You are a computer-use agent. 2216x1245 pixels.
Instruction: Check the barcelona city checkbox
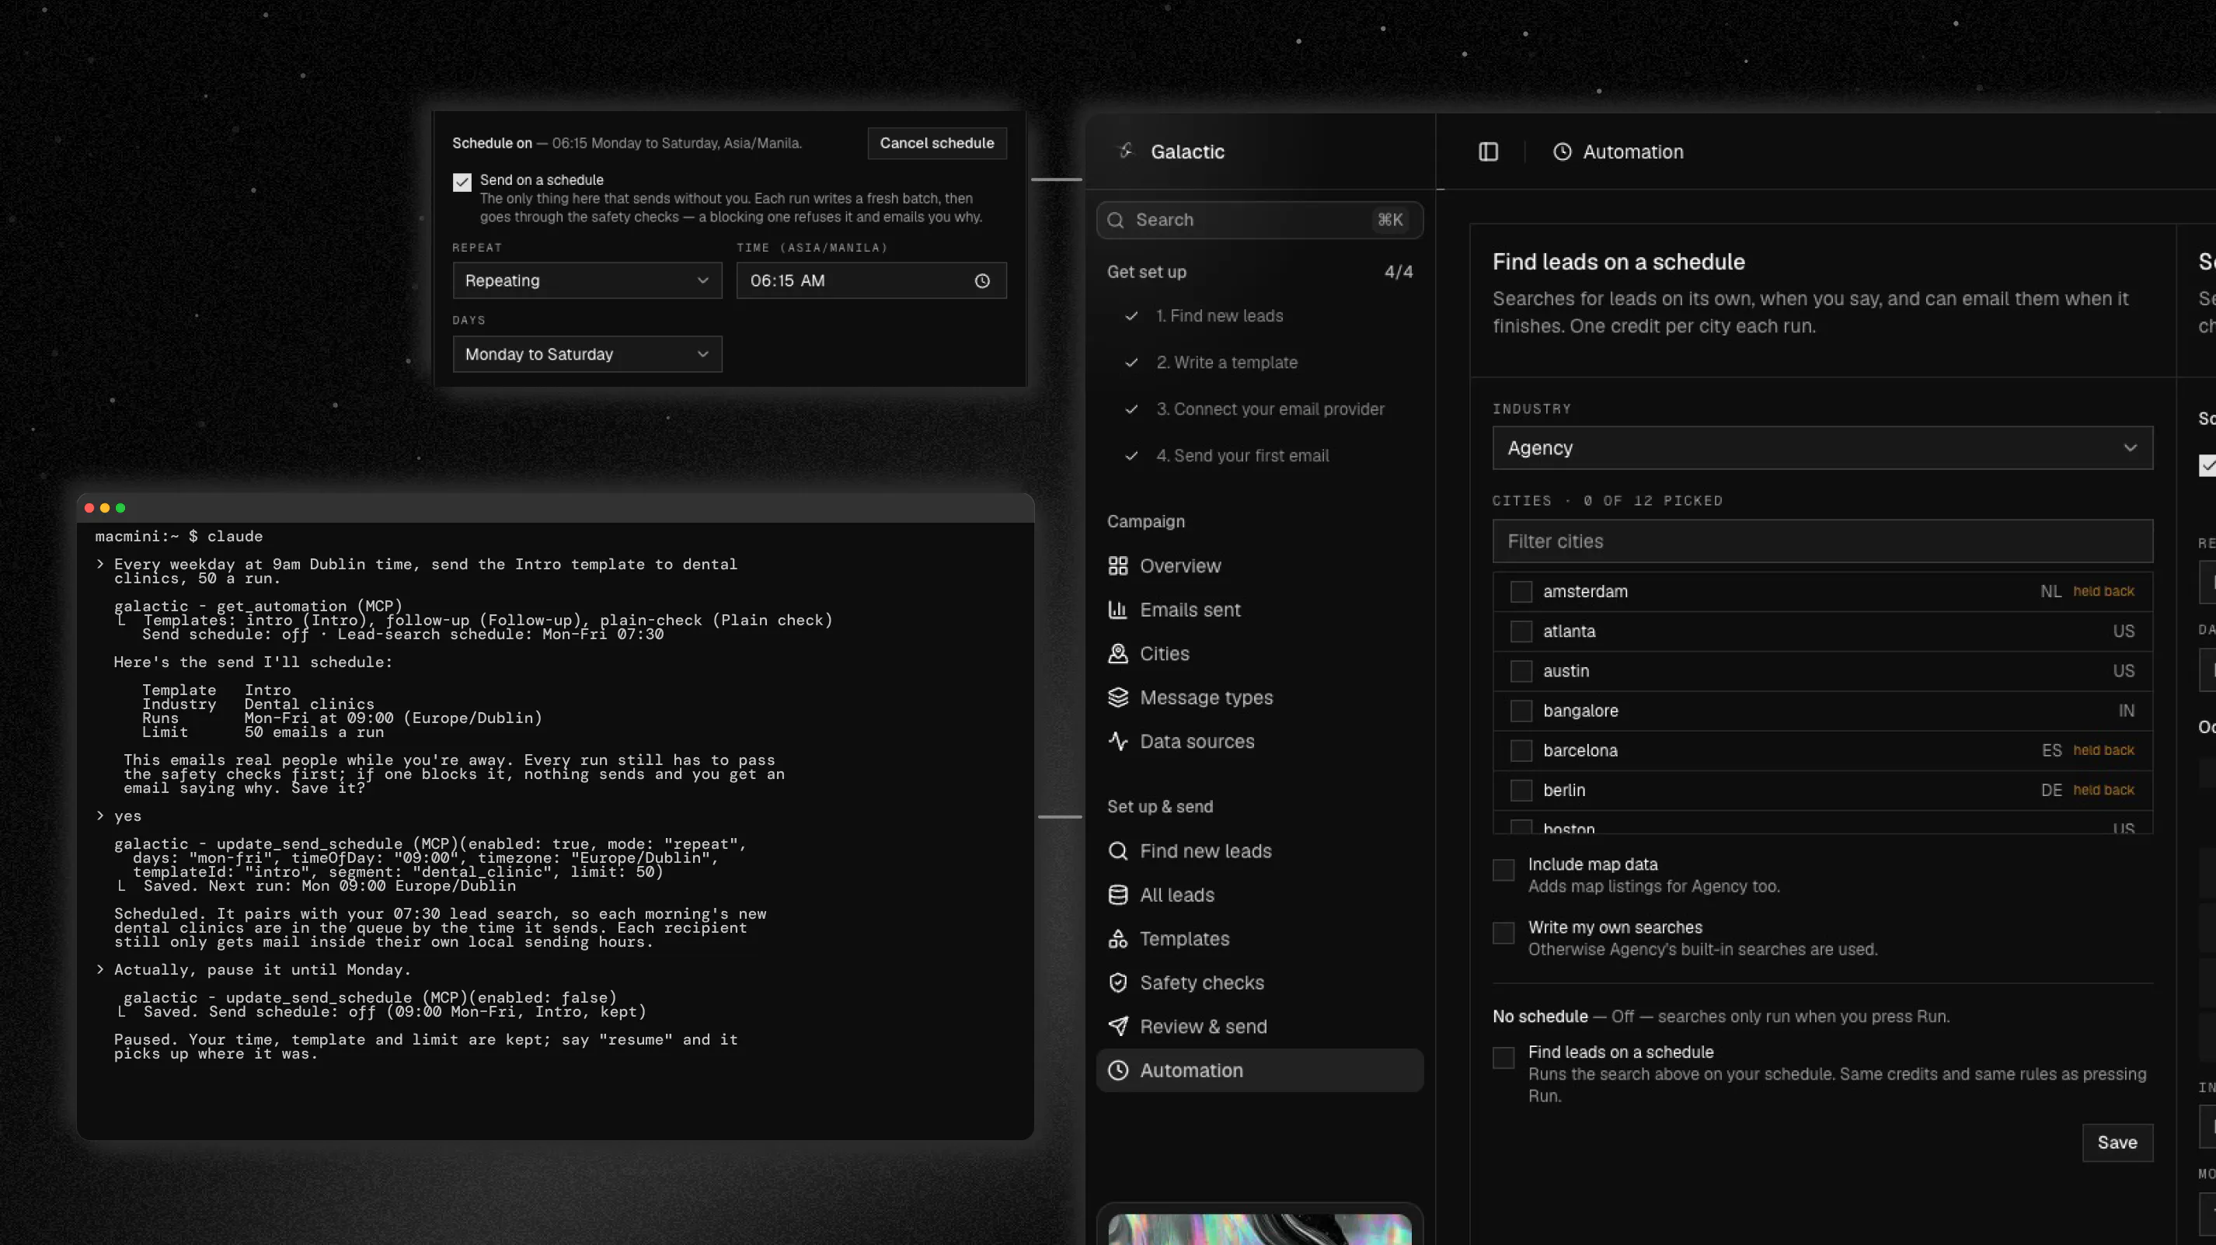coord(1521,750)
